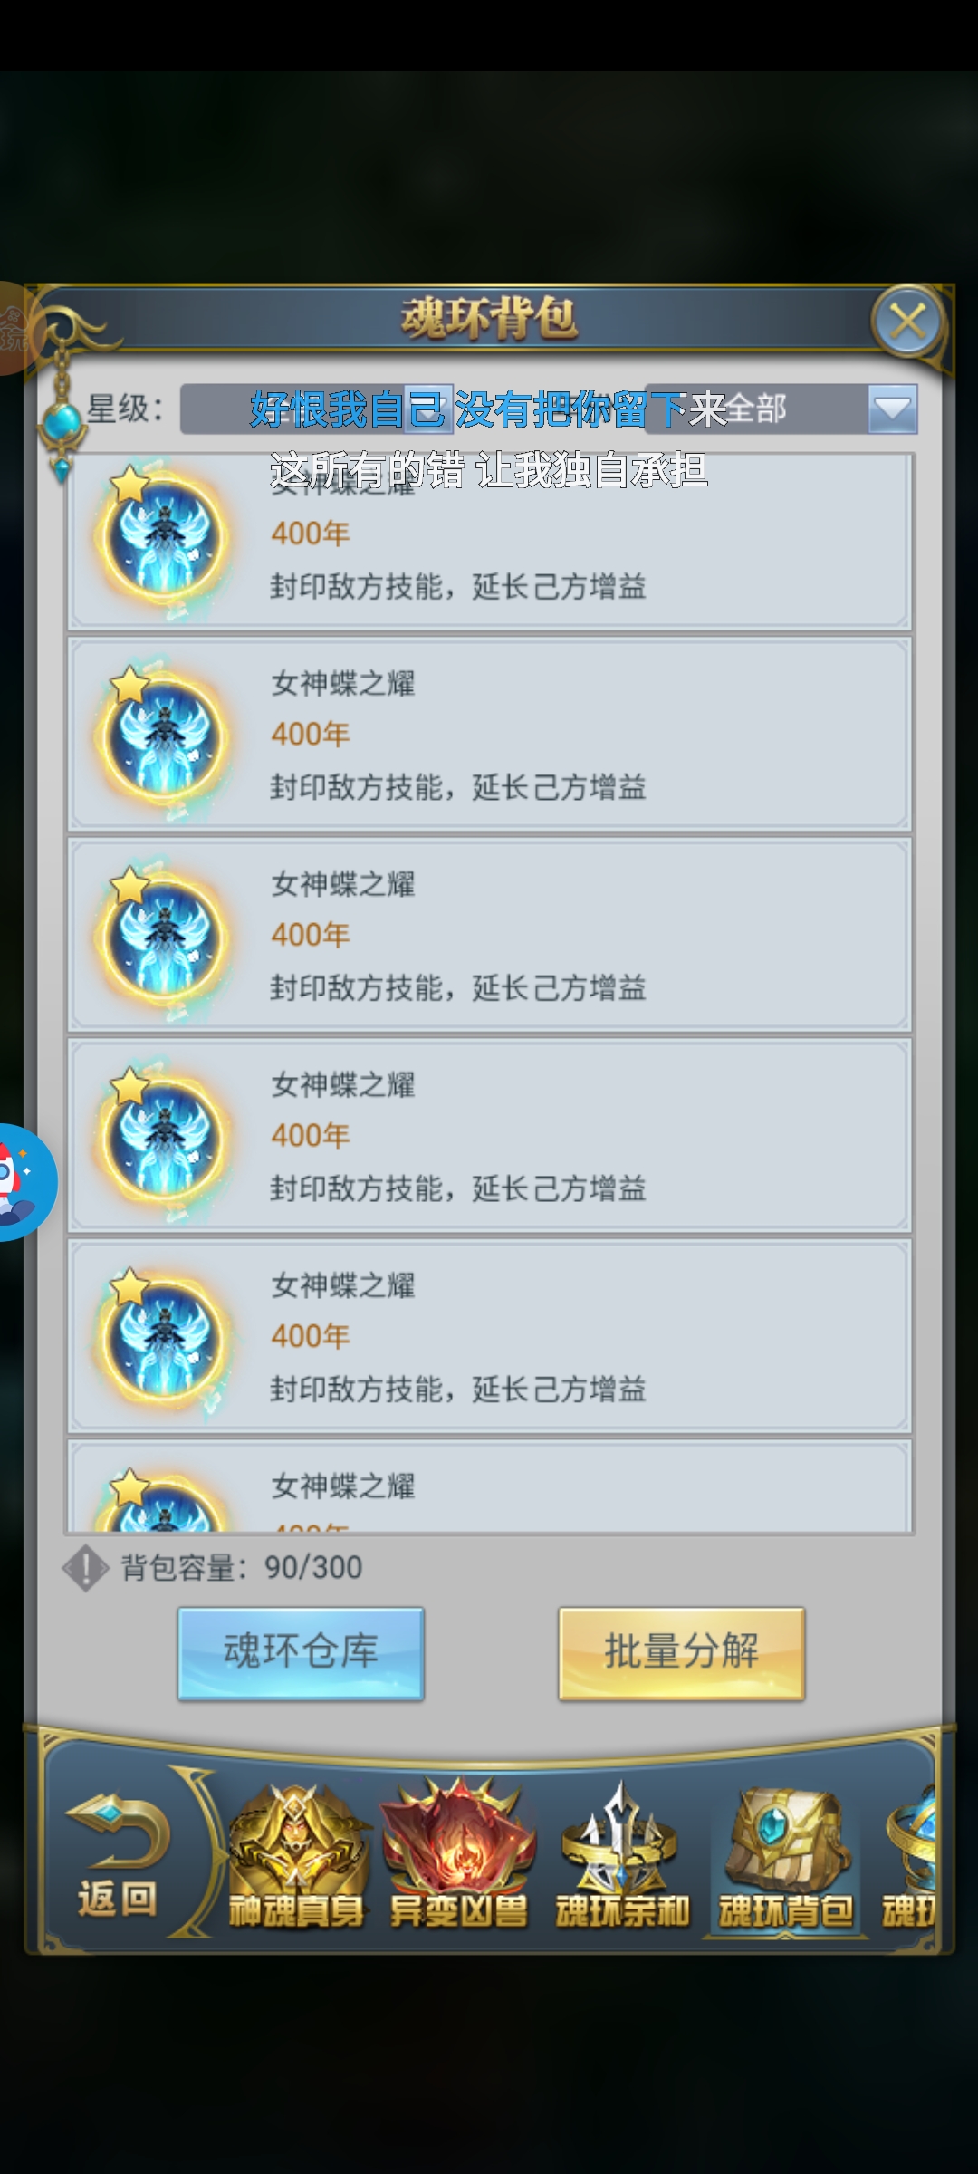This screenshot has width=978, height=2174.
Task: Select the third 女神蝶之耀 400年 entry
Action: coord(489,935)
